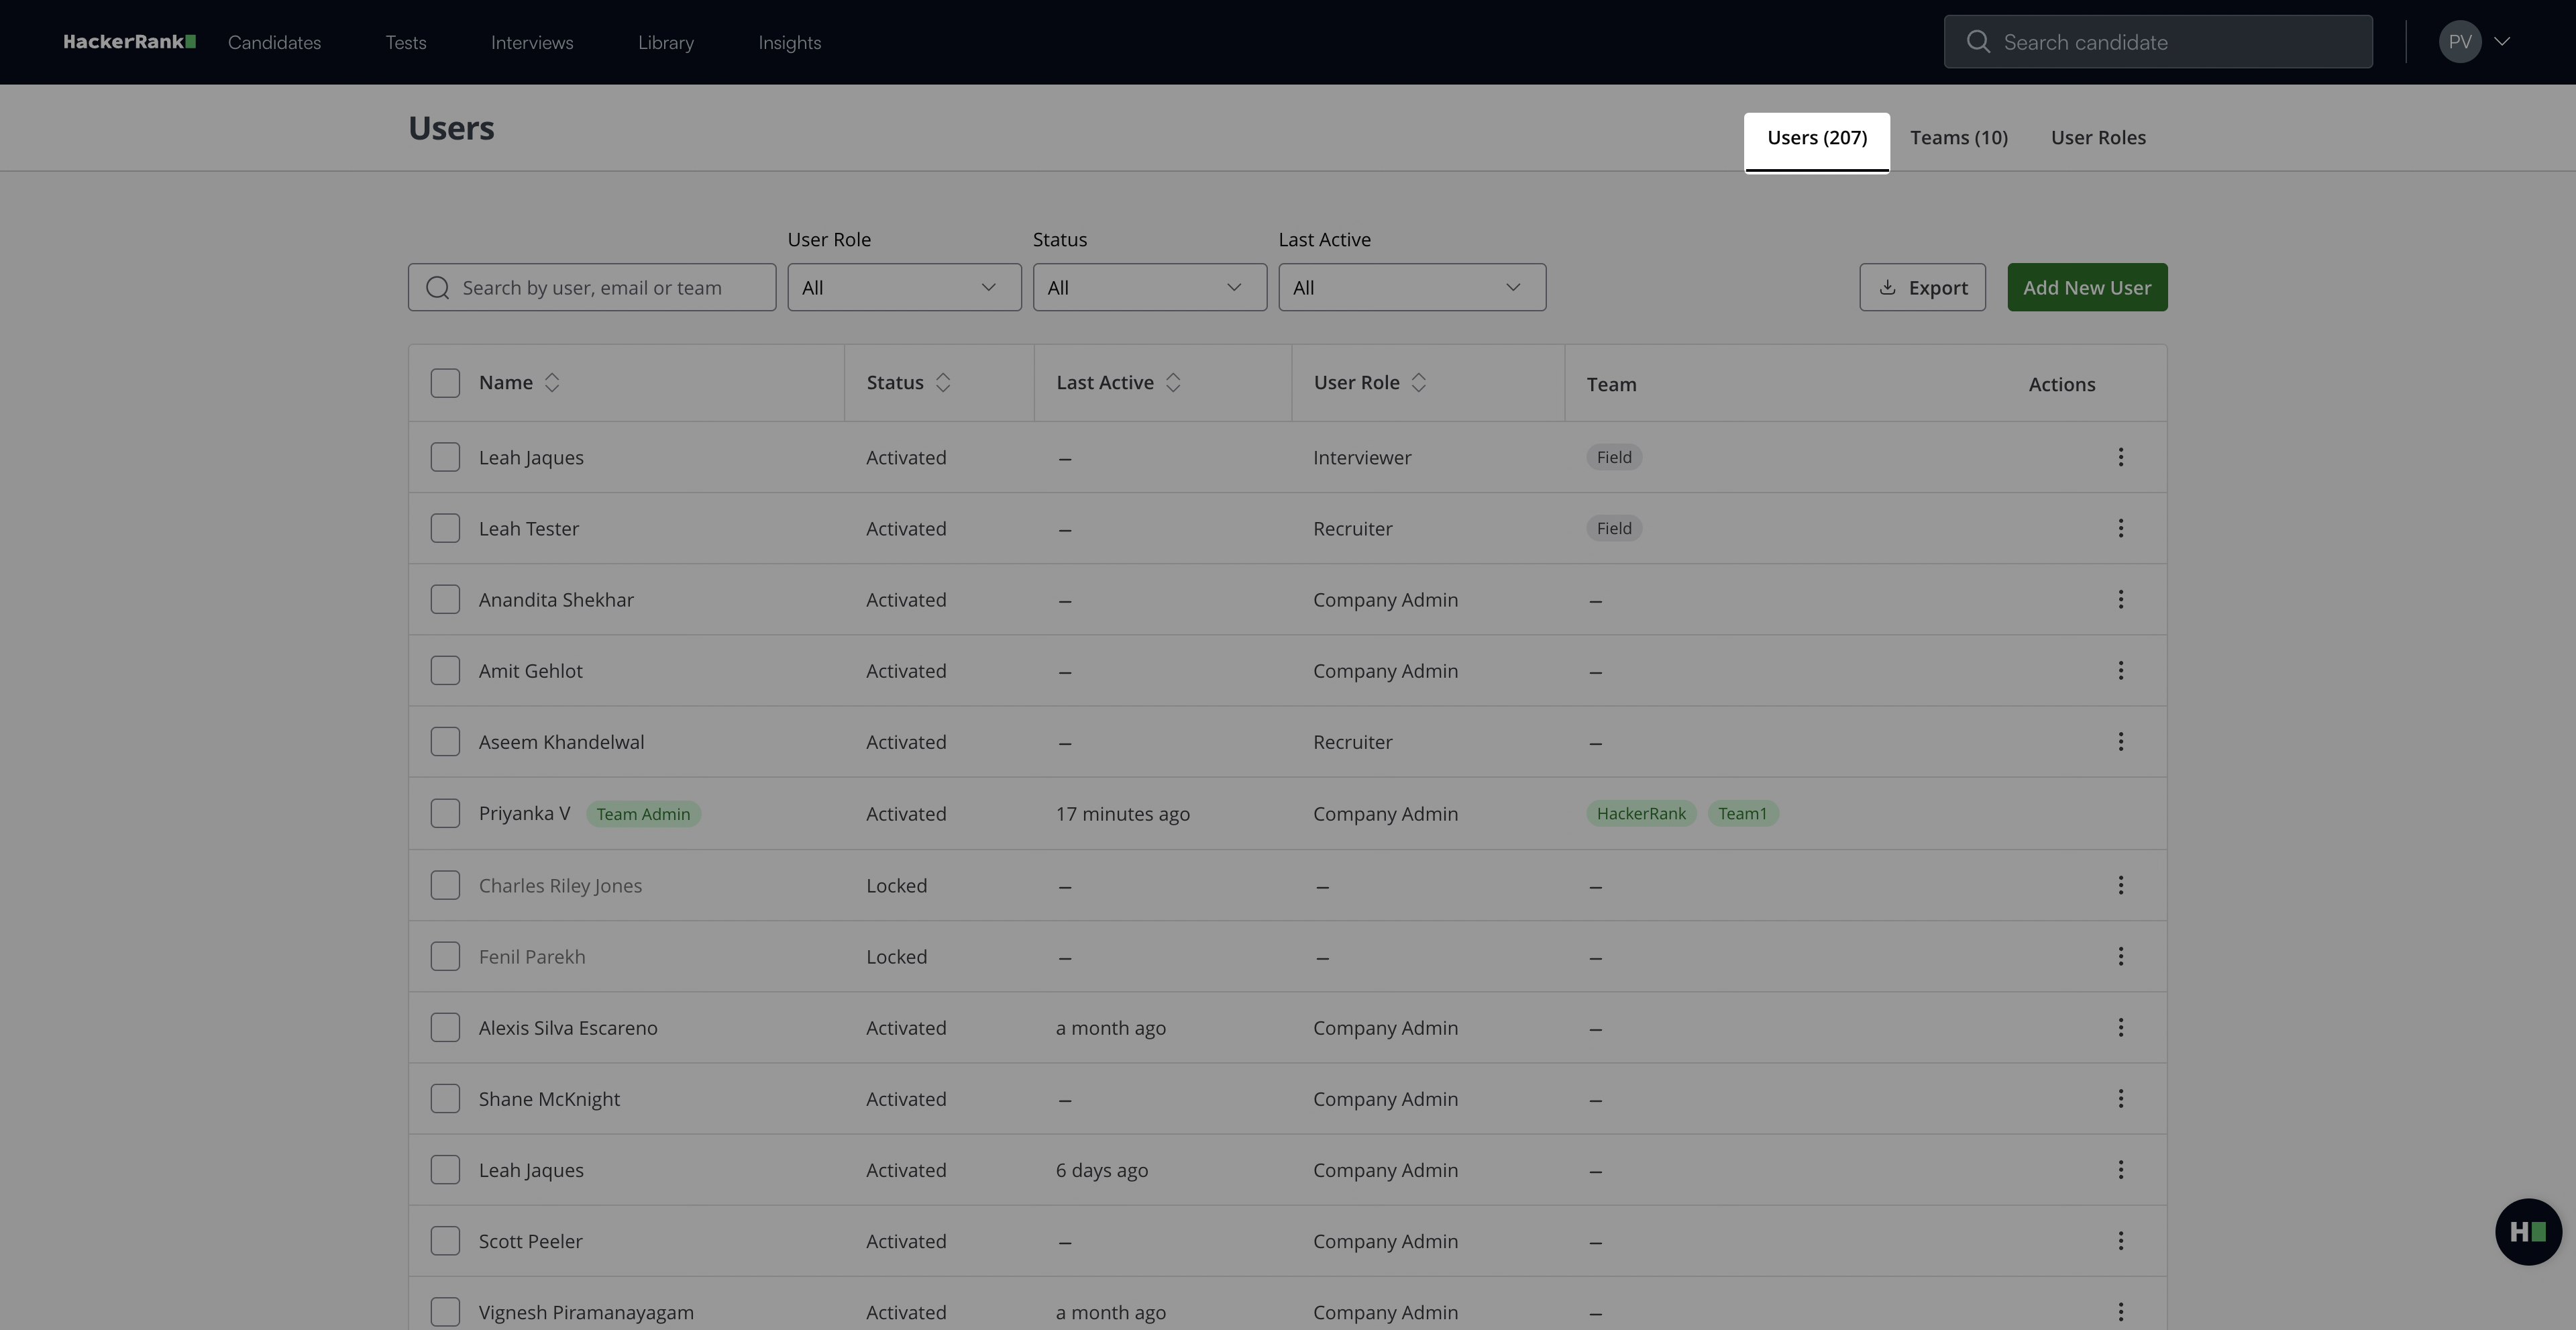
Task: Open Last Active filter dropdown
Action: 1411,288
